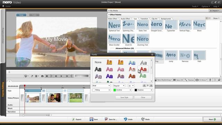Collapse the Effect Palette section
222x125 pixels.
click(109, 15)
